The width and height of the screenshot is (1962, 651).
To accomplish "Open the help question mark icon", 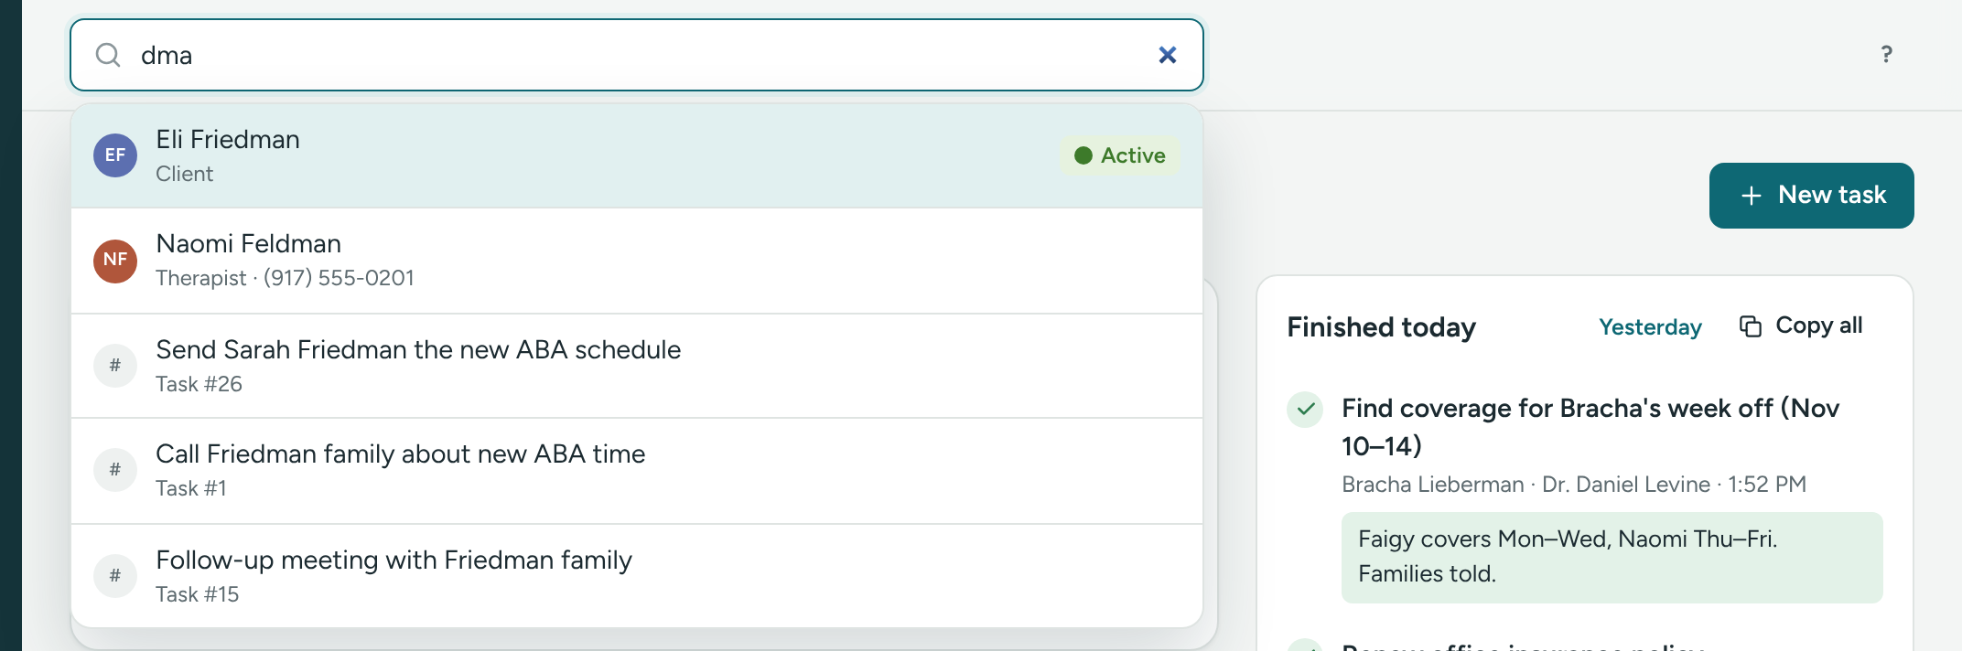I will click(x=1886, y=55).
